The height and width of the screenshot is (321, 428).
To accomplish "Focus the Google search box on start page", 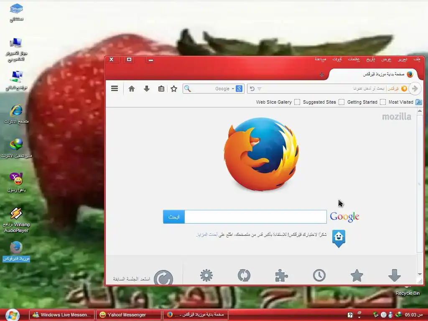I will coord(255,217).
